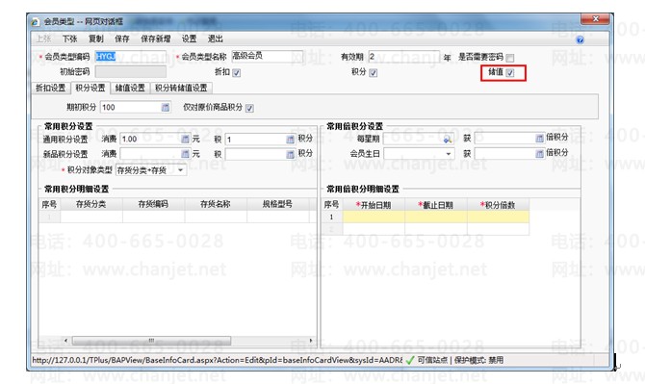
Task: Click the 规格型号 column header
Action: pyautogui.click(x=277, y=204)
